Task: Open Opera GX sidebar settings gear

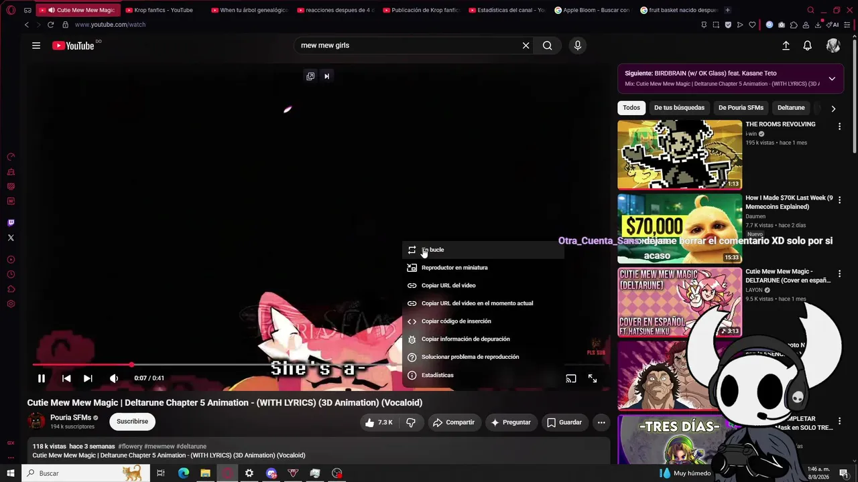Action: [x=11, y=304]
